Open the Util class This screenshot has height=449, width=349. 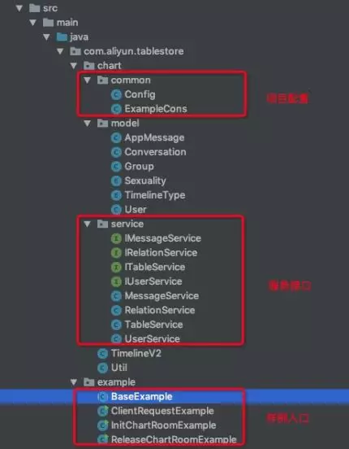(x=119, y=368)
